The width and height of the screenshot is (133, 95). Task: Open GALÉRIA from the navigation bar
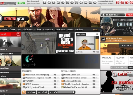[x=79, y=30]
